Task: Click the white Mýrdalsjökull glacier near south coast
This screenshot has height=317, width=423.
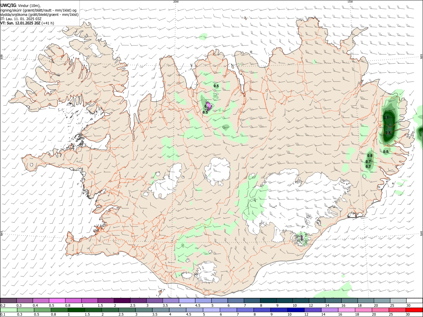Action: pyautogui.click(x=207, y=272)
